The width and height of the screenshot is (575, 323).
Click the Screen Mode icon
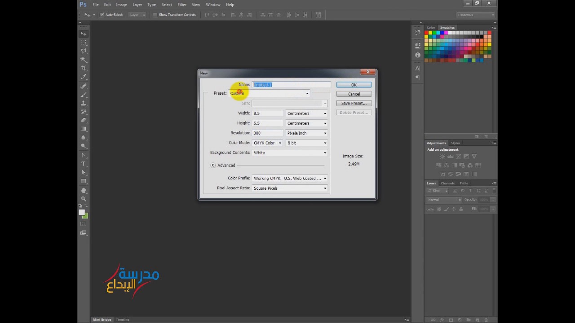tap(84, 233)
